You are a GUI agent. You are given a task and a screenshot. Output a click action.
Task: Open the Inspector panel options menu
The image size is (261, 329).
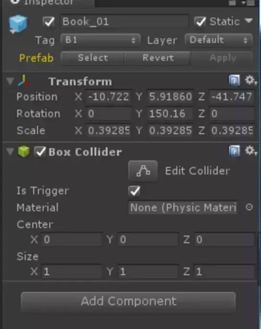coord(248,3)
